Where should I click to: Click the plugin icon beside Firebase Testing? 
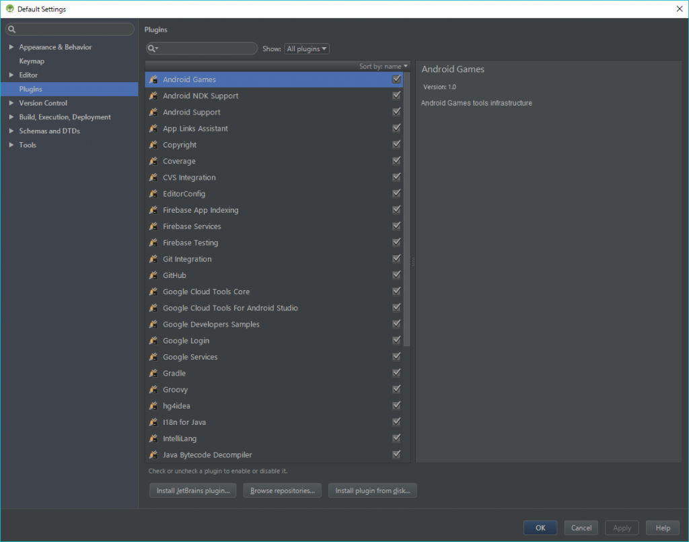[153, 242]
